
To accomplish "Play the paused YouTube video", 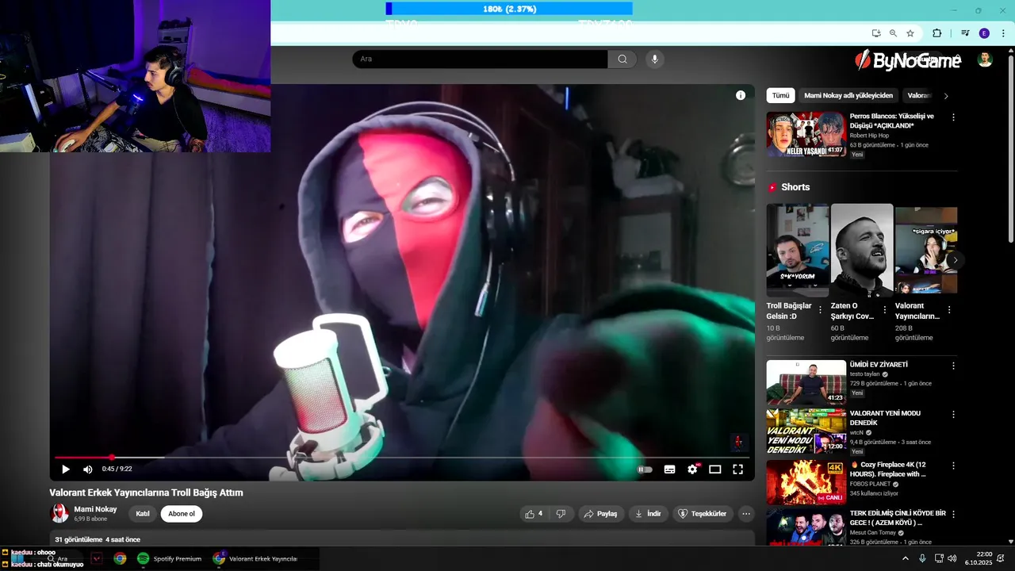I will click(66, 469).
